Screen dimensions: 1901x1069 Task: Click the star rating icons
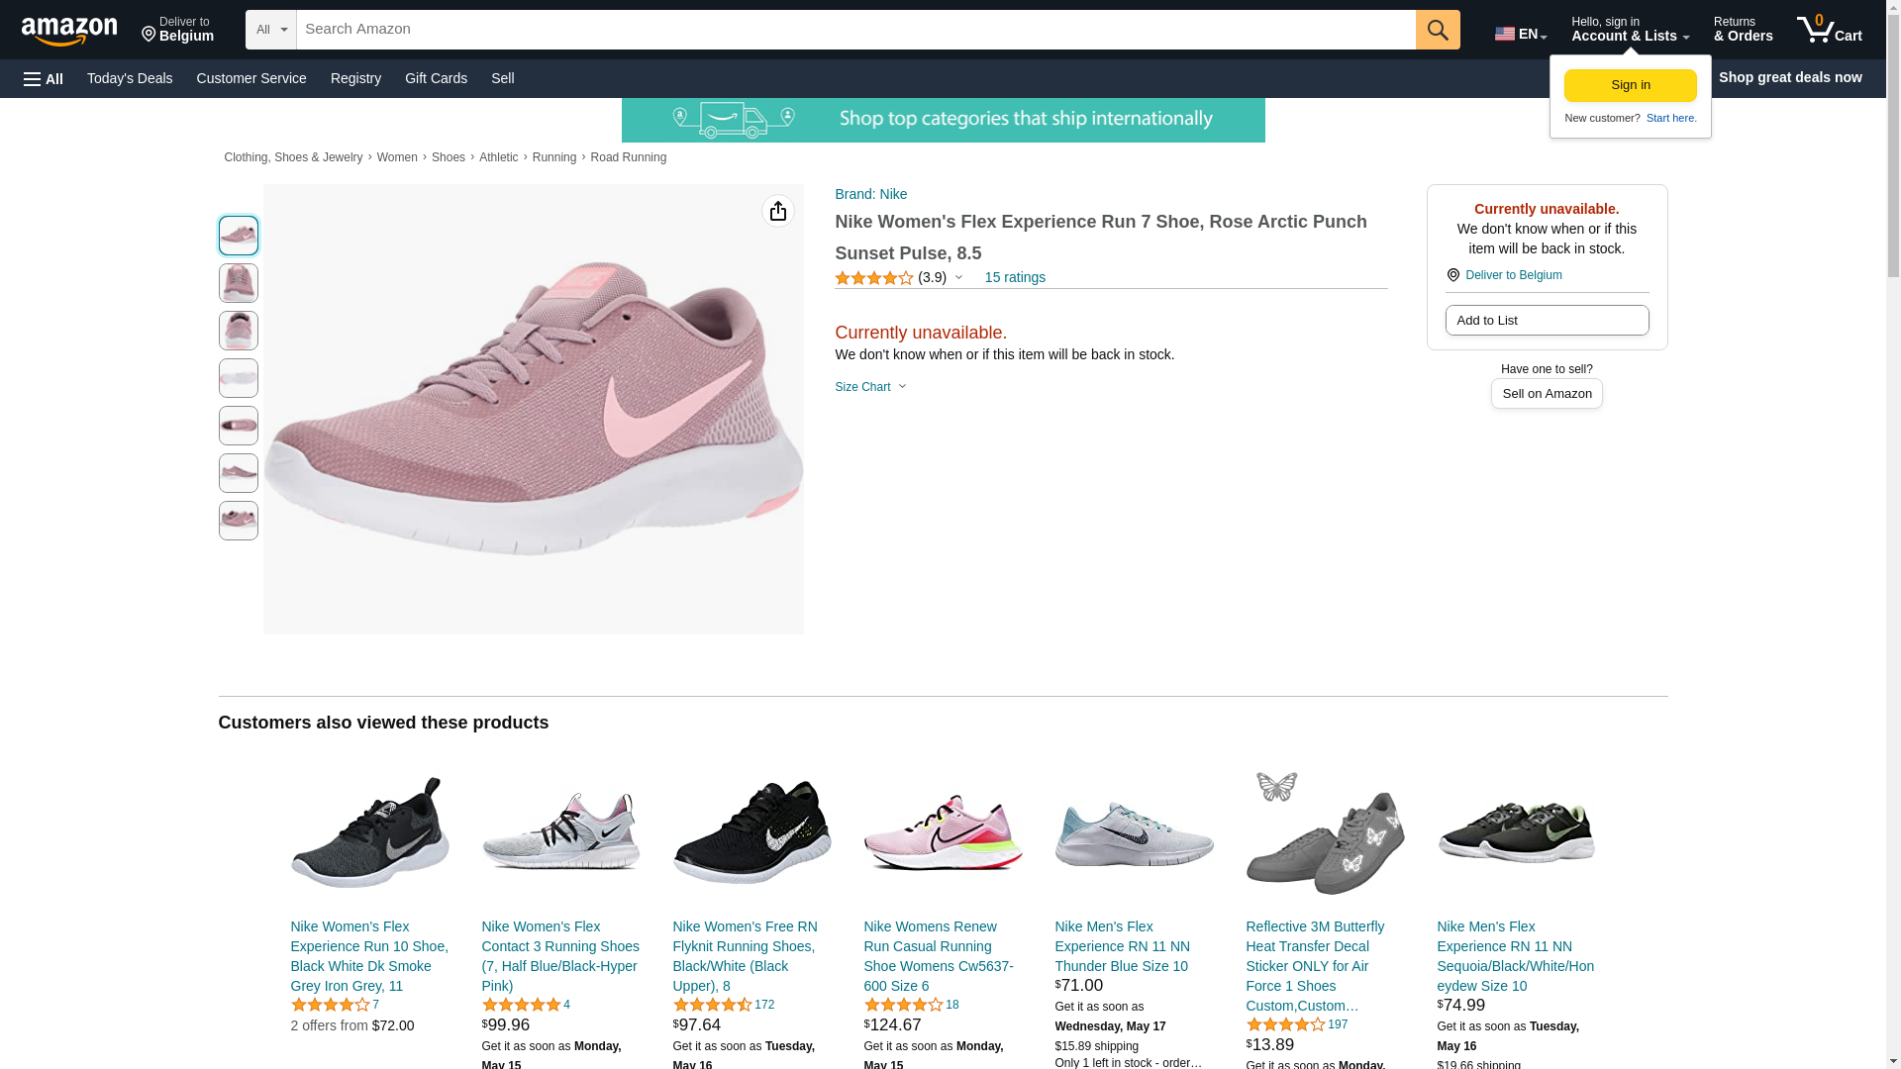tap(873, 278)
